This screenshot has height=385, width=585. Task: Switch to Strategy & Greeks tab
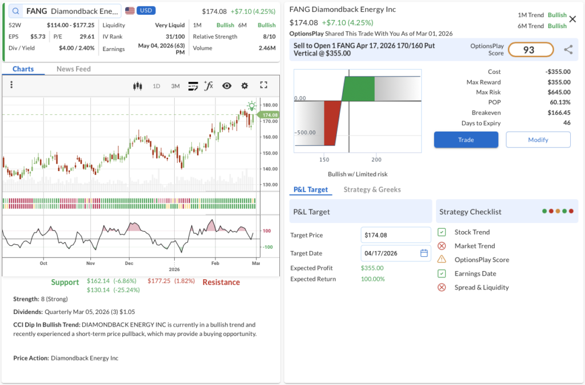point(372,189)
